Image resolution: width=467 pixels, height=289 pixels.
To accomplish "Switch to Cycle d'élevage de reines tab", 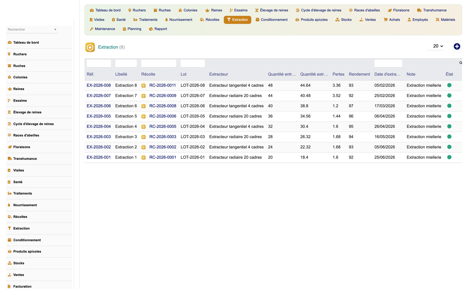I will [318, 10].
